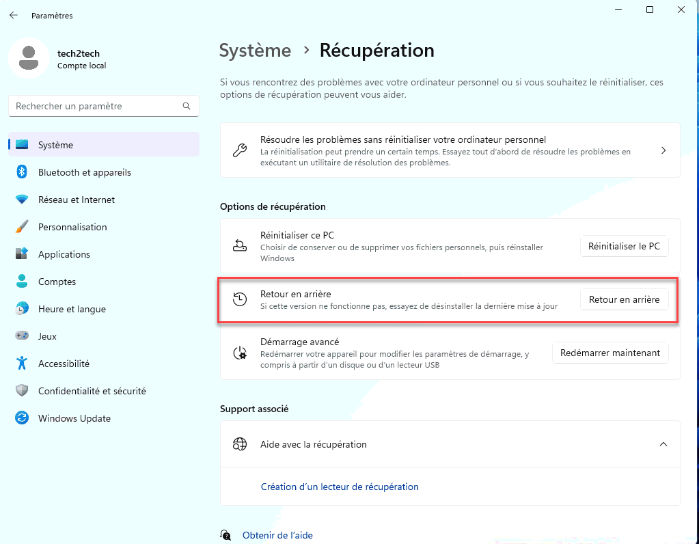Click the Réseau et Internet Wi-Fi icon
The height and width of the screenshot is (544, 699).
coord(22,200)
